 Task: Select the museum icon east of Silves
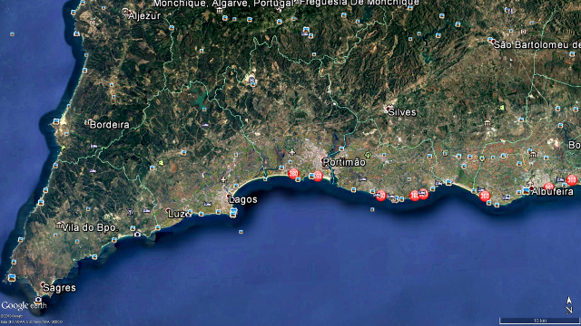pos(487,123)
